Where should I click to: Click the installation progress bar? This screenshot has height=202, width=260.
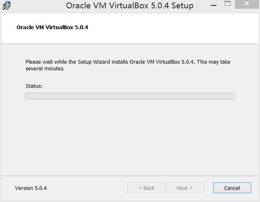[130, 96]
